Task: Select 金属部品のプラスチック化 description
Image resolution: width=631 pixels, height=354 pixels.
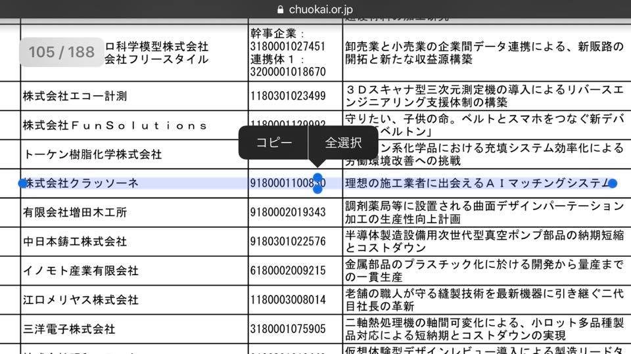Action: (x=484, y=271)
